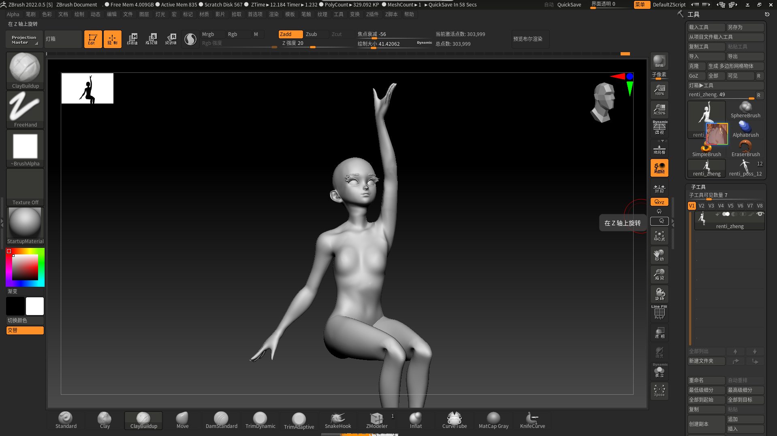This screenshot has height=436, width=777.
Task: Click the BPR render button
Action: click(659, 61)
